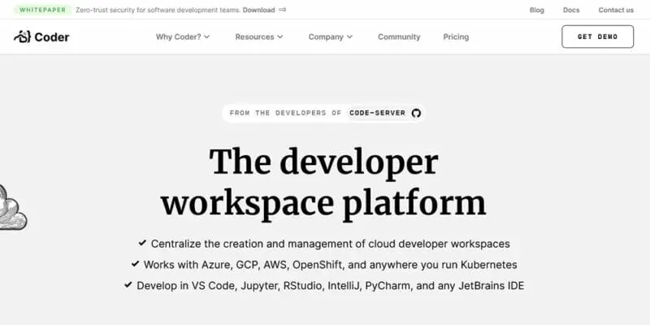The width and height of the screenshot is (650, 325).
Task: Click "Works with Azure, GCP, AWS" line
Action: click(331, 265)
